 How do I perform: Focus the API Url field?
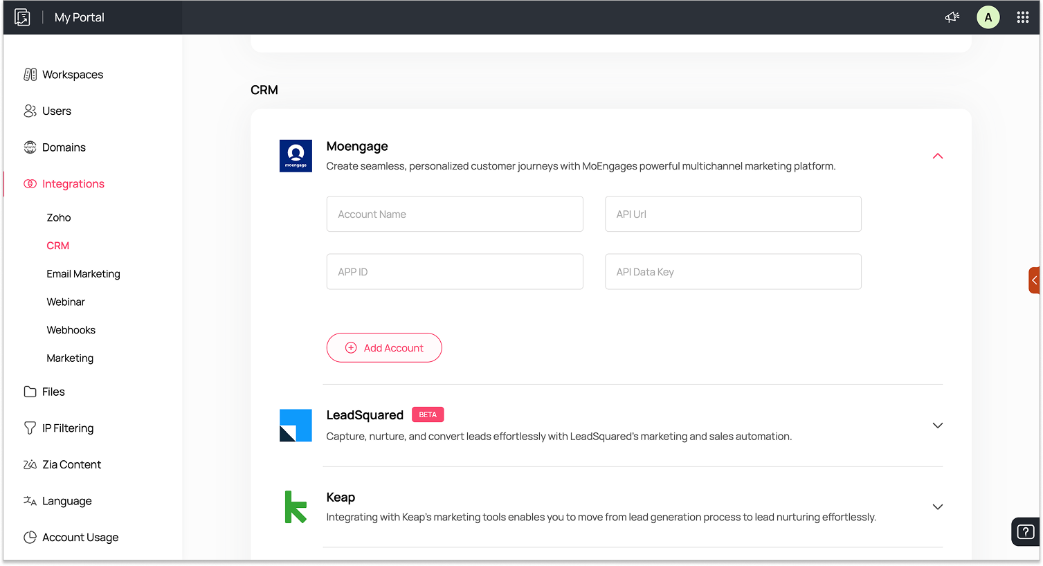tap(733, 214)
